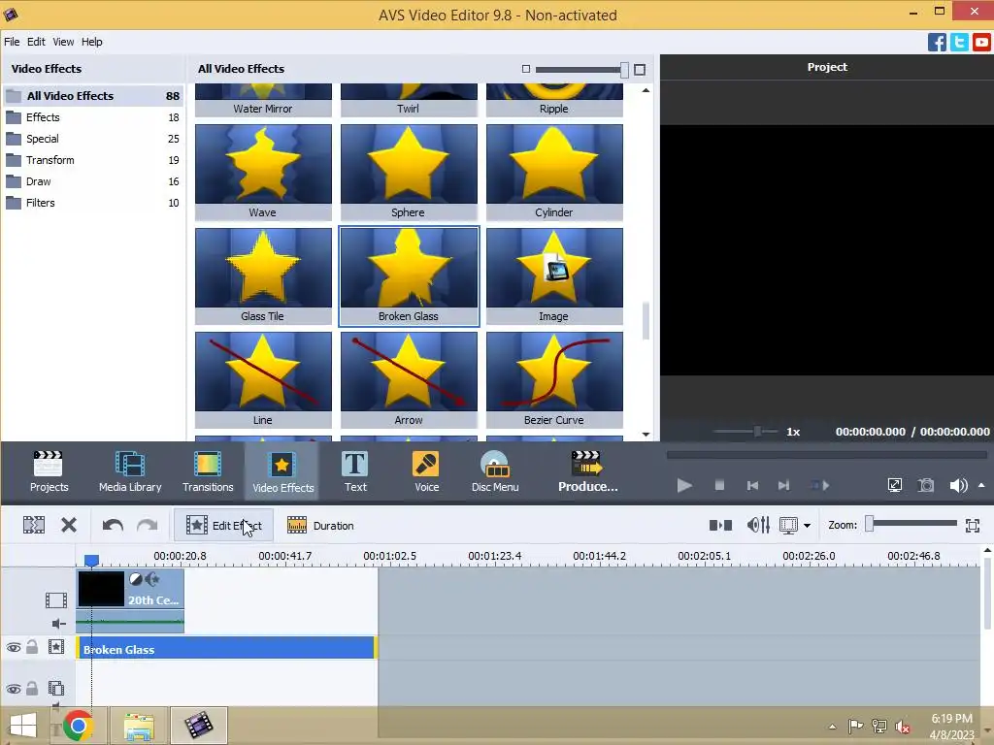Viewport: 994px width, 745px height.
Task: Play the preview
Action: coord(684,486)
